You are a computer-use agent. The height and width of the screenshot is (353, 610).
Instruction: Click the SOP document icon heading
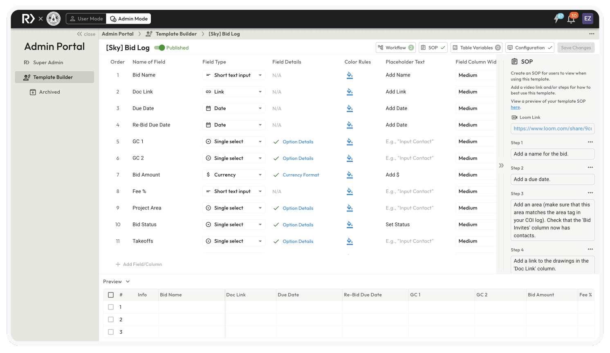coord(515,61)
